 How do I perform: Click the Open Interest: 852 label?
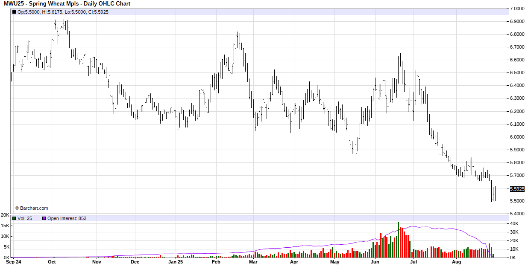pyautogui.click(x=67, y=218)
